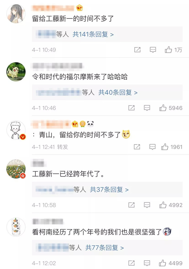This screenshot has height=269, width=189.
Task: Like the 4-1 10:49 comment with 1万 likes
Action: pyautogui.click(x=168, y=50)
